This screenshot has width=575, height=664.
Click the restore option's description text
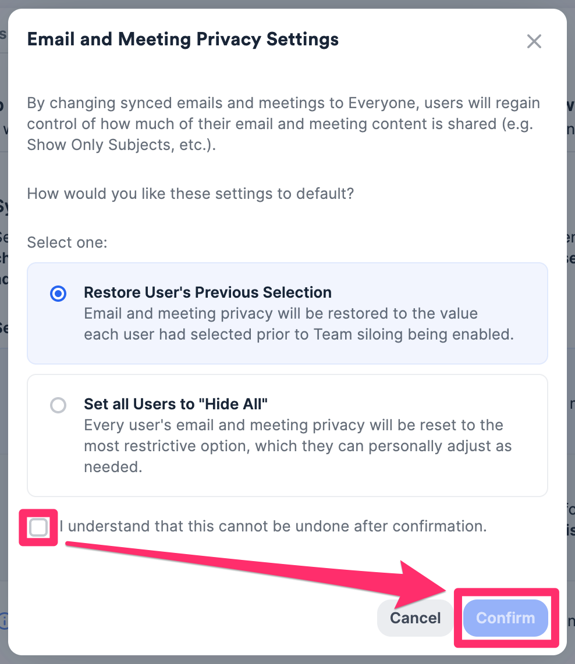point(279,324)
